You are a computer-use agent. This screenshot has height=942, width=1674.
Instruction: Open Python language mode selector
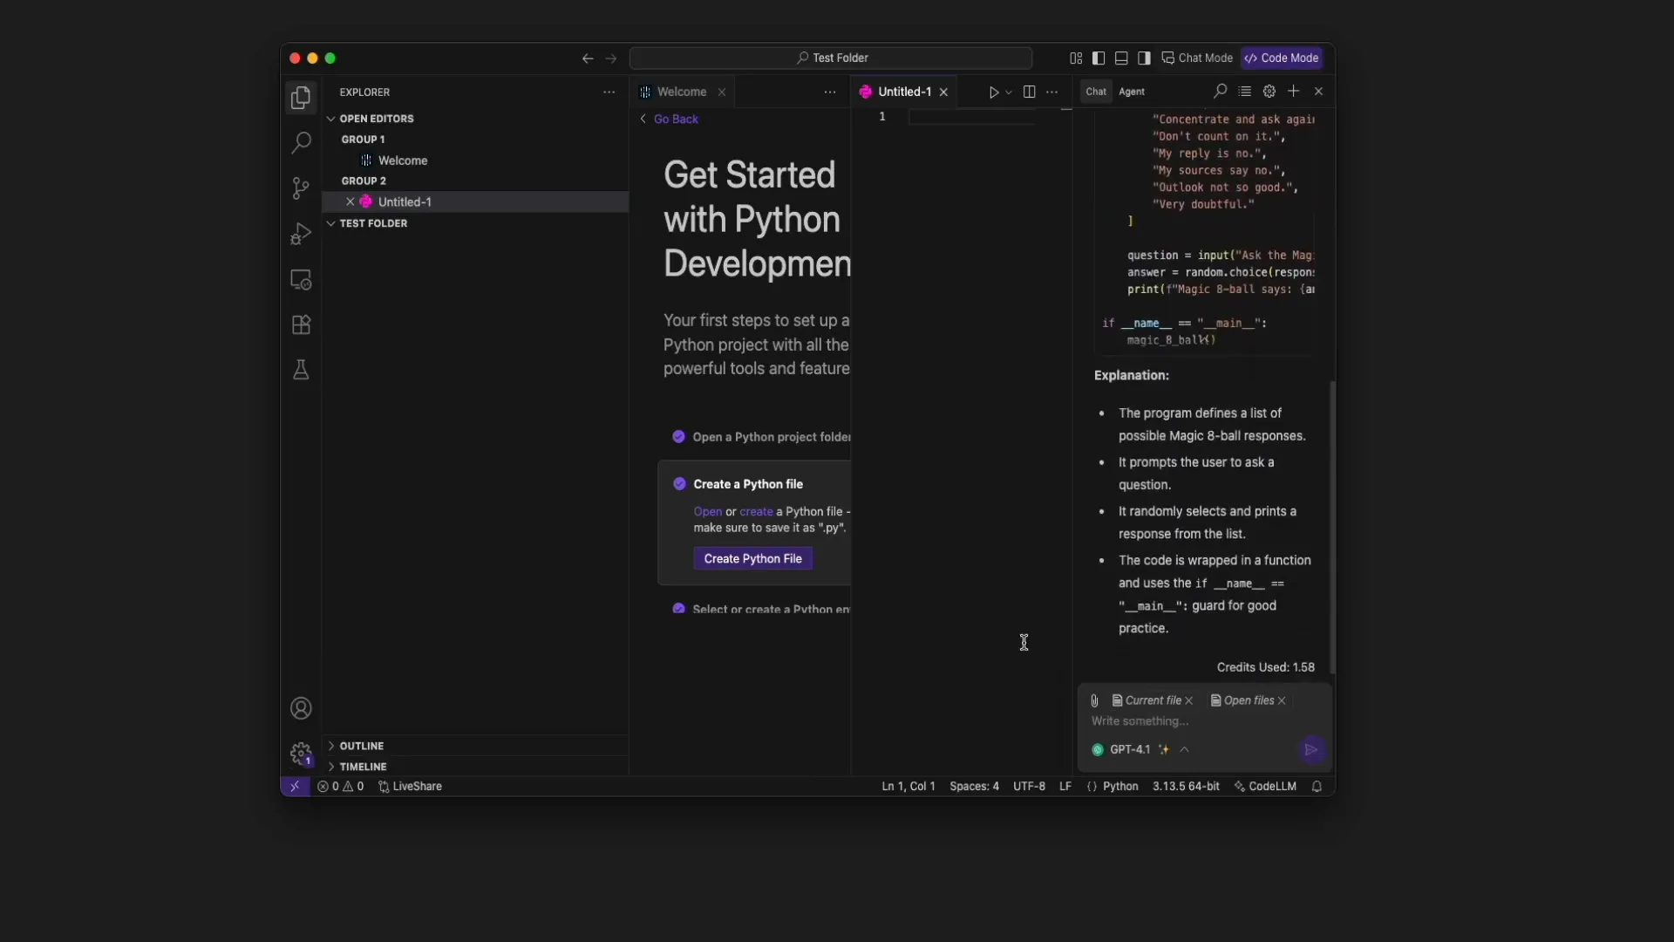(1120, 787)
